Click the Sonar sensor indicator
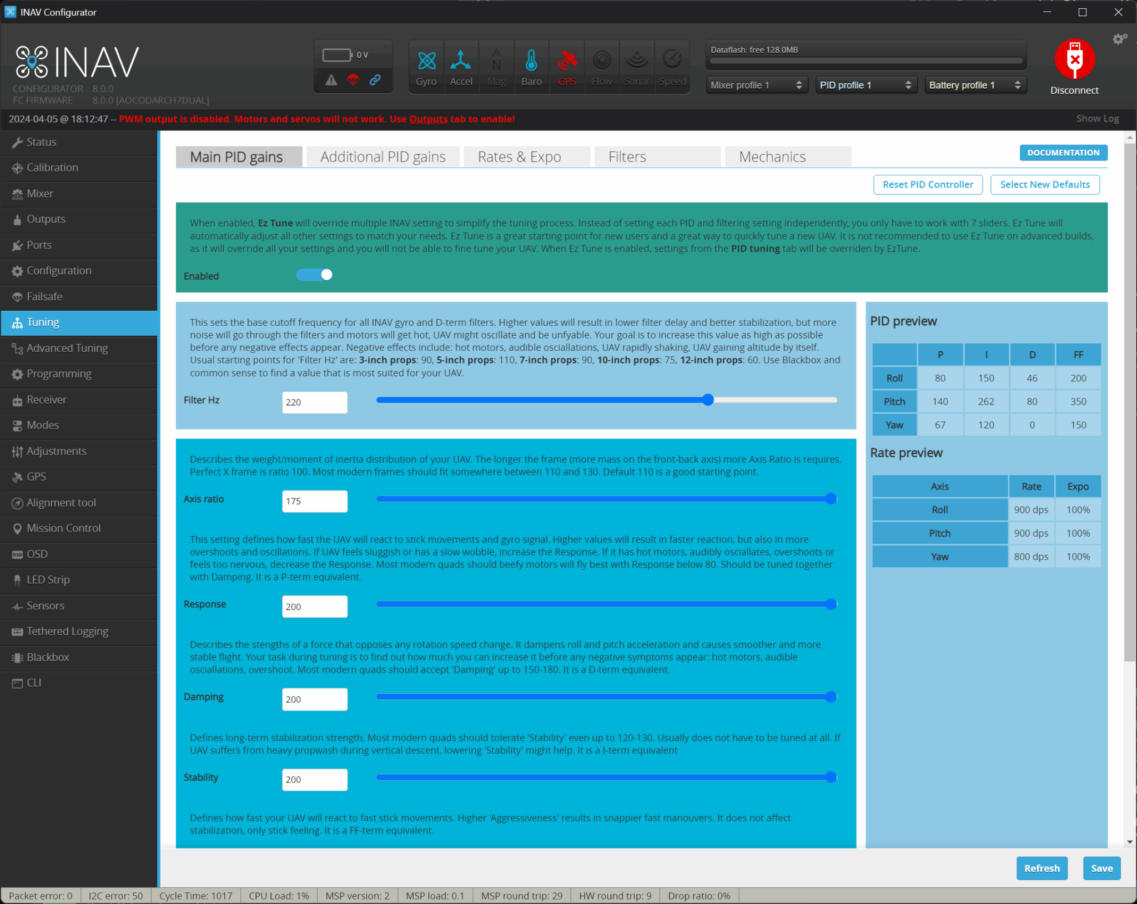This screenshot has width=1137, height=904. (637, 65)
